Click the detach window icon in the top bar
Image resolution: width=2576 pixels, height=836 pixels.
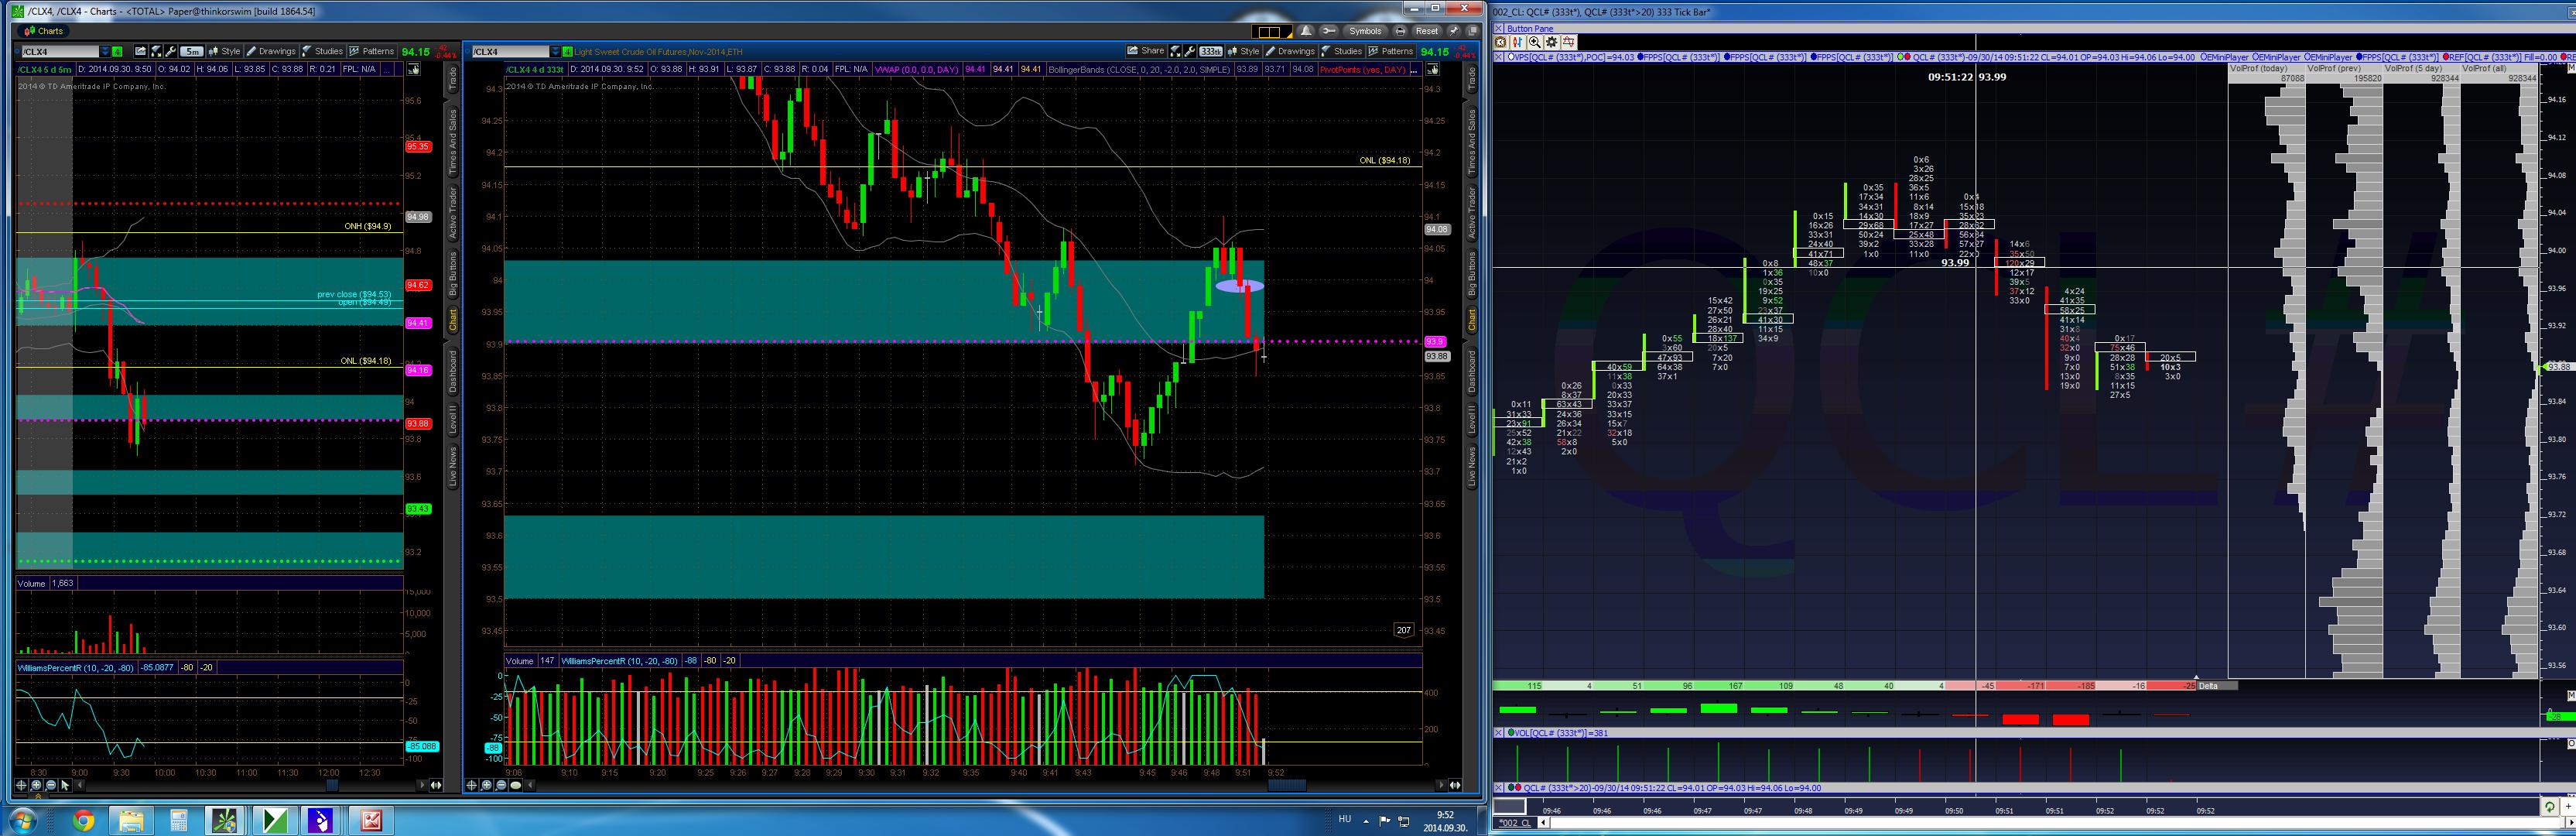click(x=1472, y=31)
